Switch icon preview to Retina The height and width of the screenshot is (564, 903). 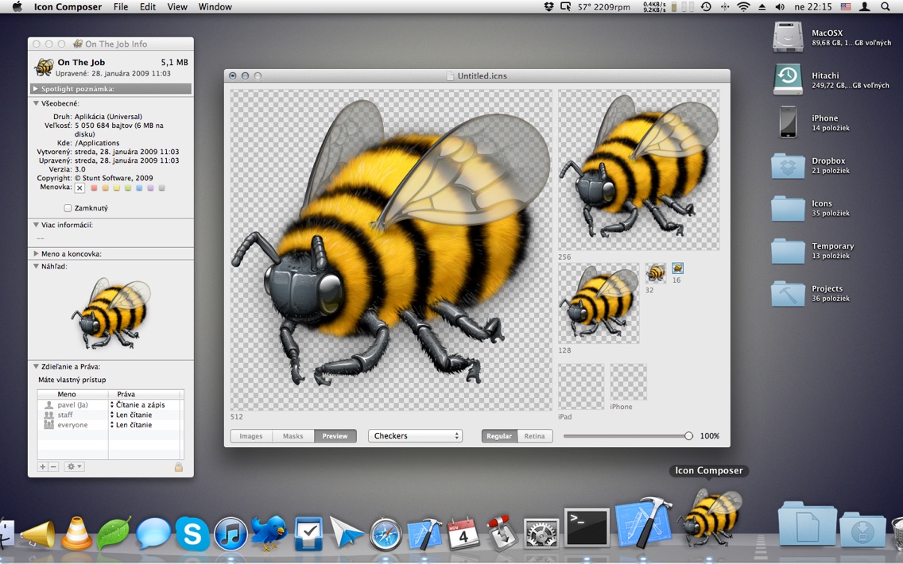534,436
